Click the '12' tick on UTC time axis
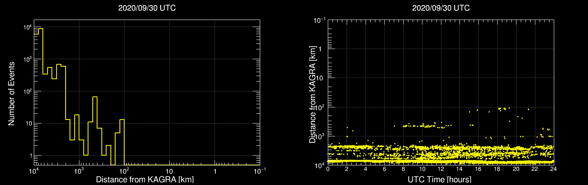The image size is (588, 185). [441, 170]
